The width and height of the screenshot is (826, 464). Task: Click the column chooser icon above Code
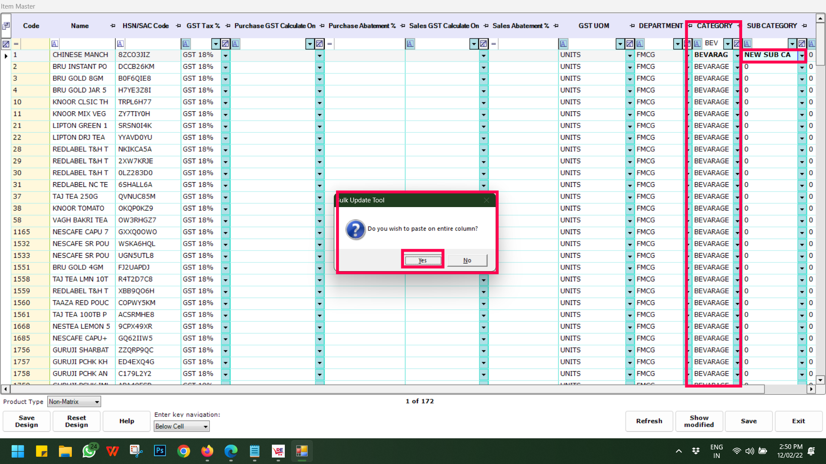click(6, 26)
